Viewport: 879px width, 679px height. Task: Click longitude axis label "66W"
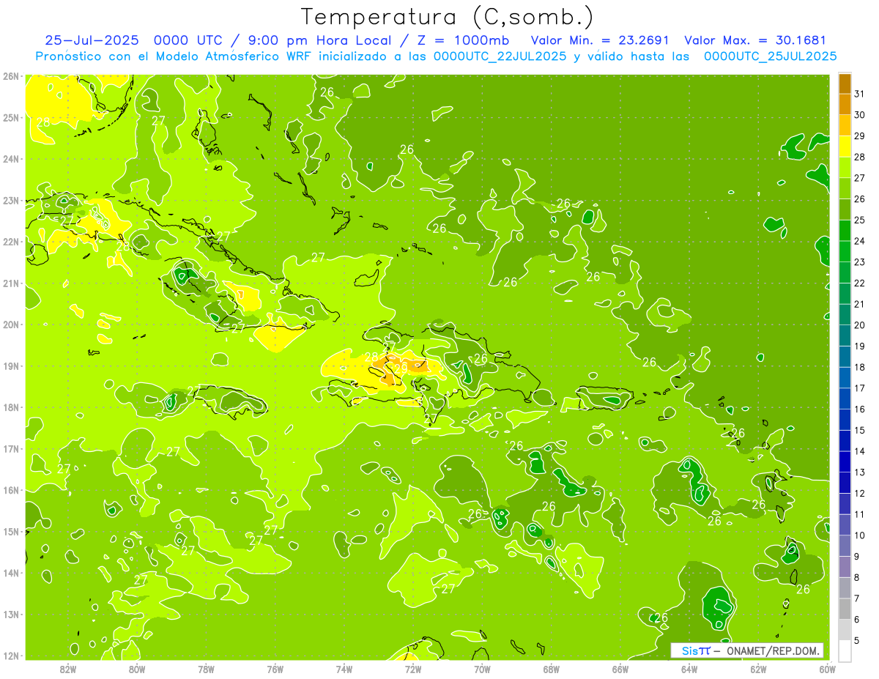pos(620,669)
